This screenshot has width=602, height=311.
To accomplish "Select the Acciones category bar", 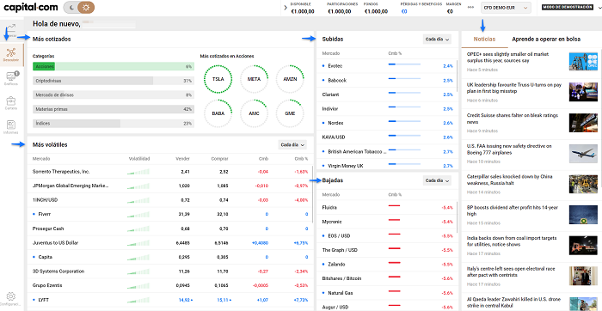I will [114, 67].
